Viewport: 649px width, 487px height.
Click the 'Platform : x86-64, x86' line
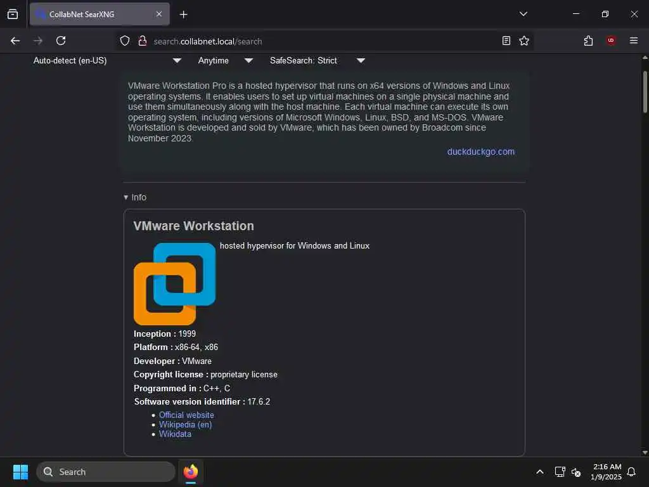[176, 347]
